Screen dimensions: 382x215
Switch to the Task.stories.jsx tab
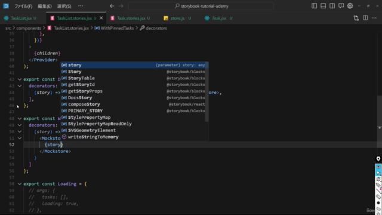coord(131,18)
